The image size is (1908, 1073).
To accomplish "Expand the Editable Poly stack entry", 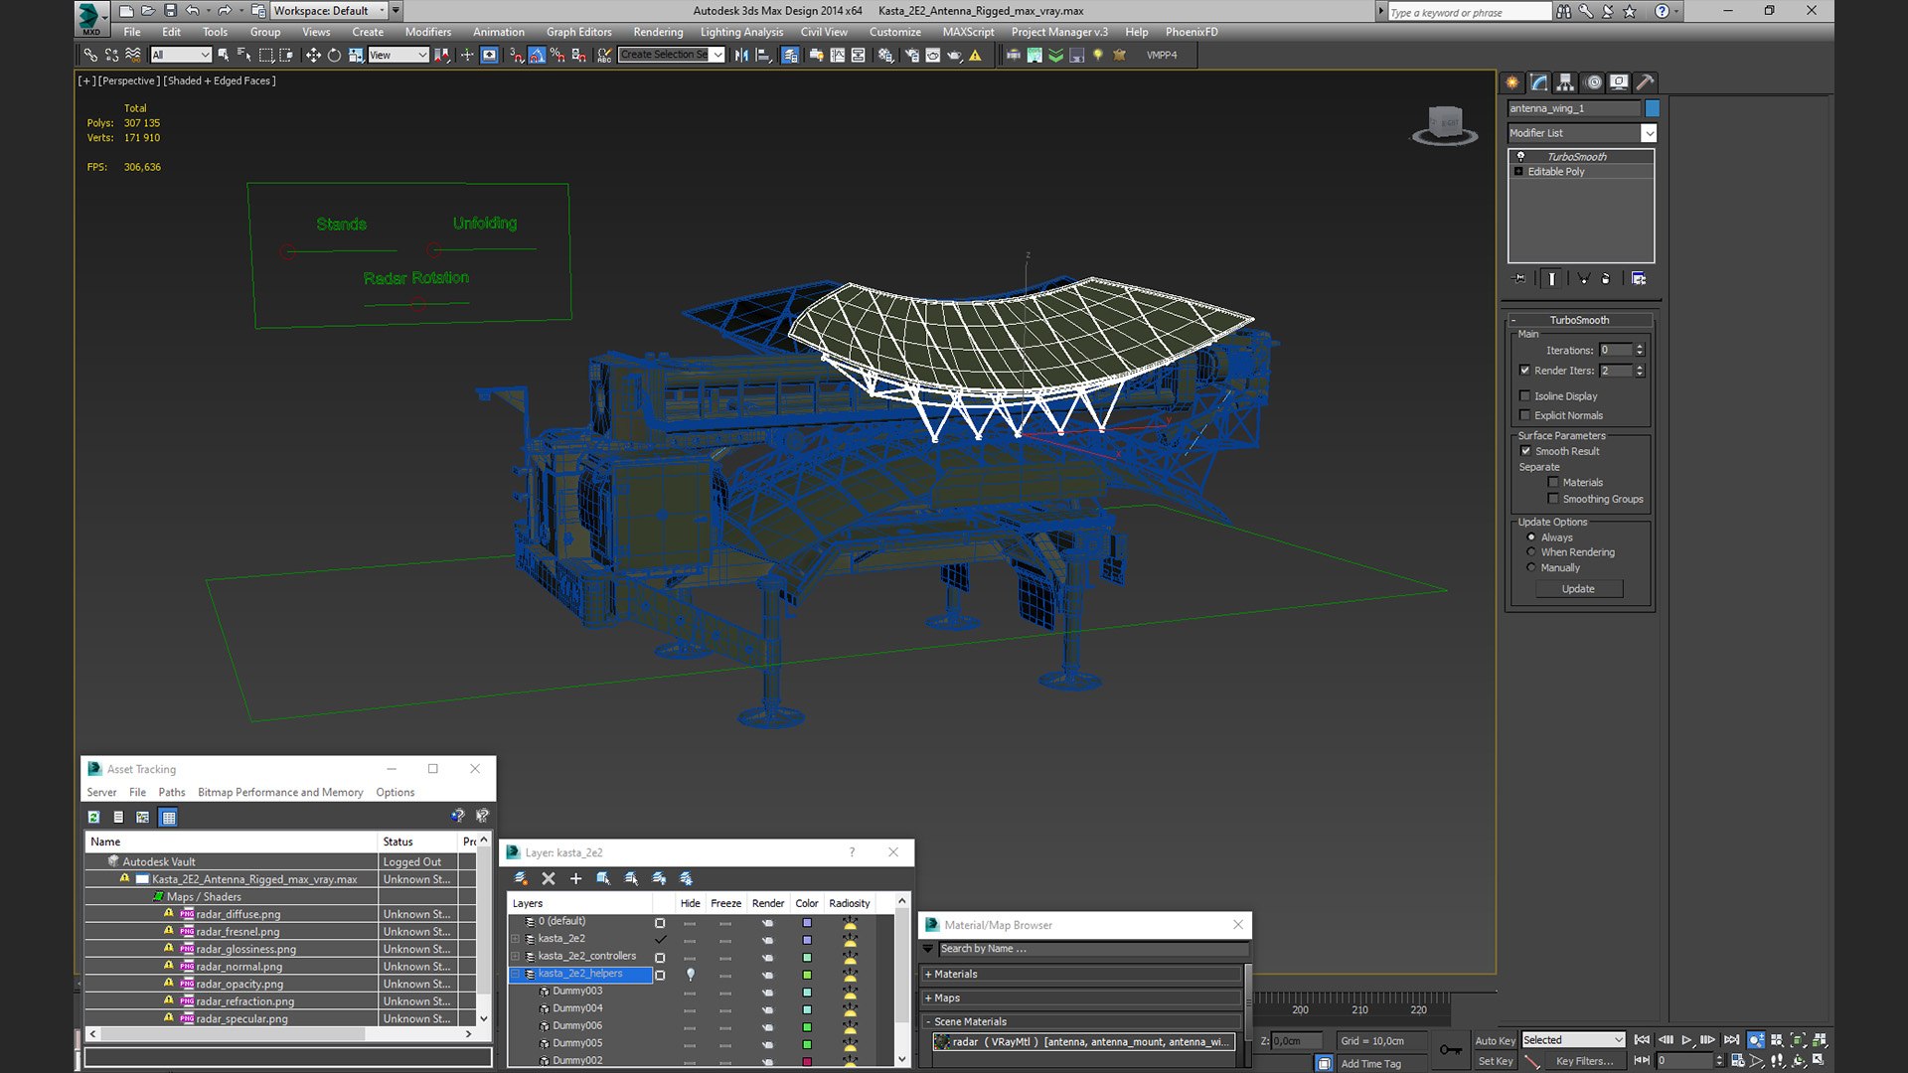I will point(1518,172).
